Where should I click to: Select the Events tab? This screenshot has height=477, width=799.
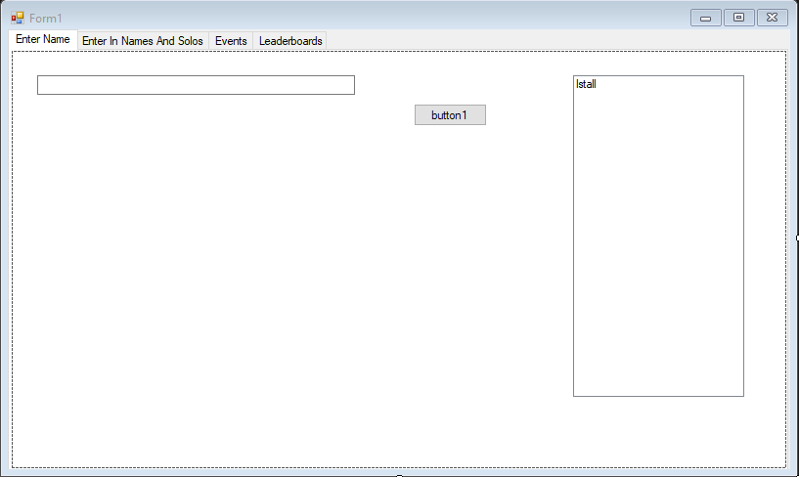click(231, 41)
